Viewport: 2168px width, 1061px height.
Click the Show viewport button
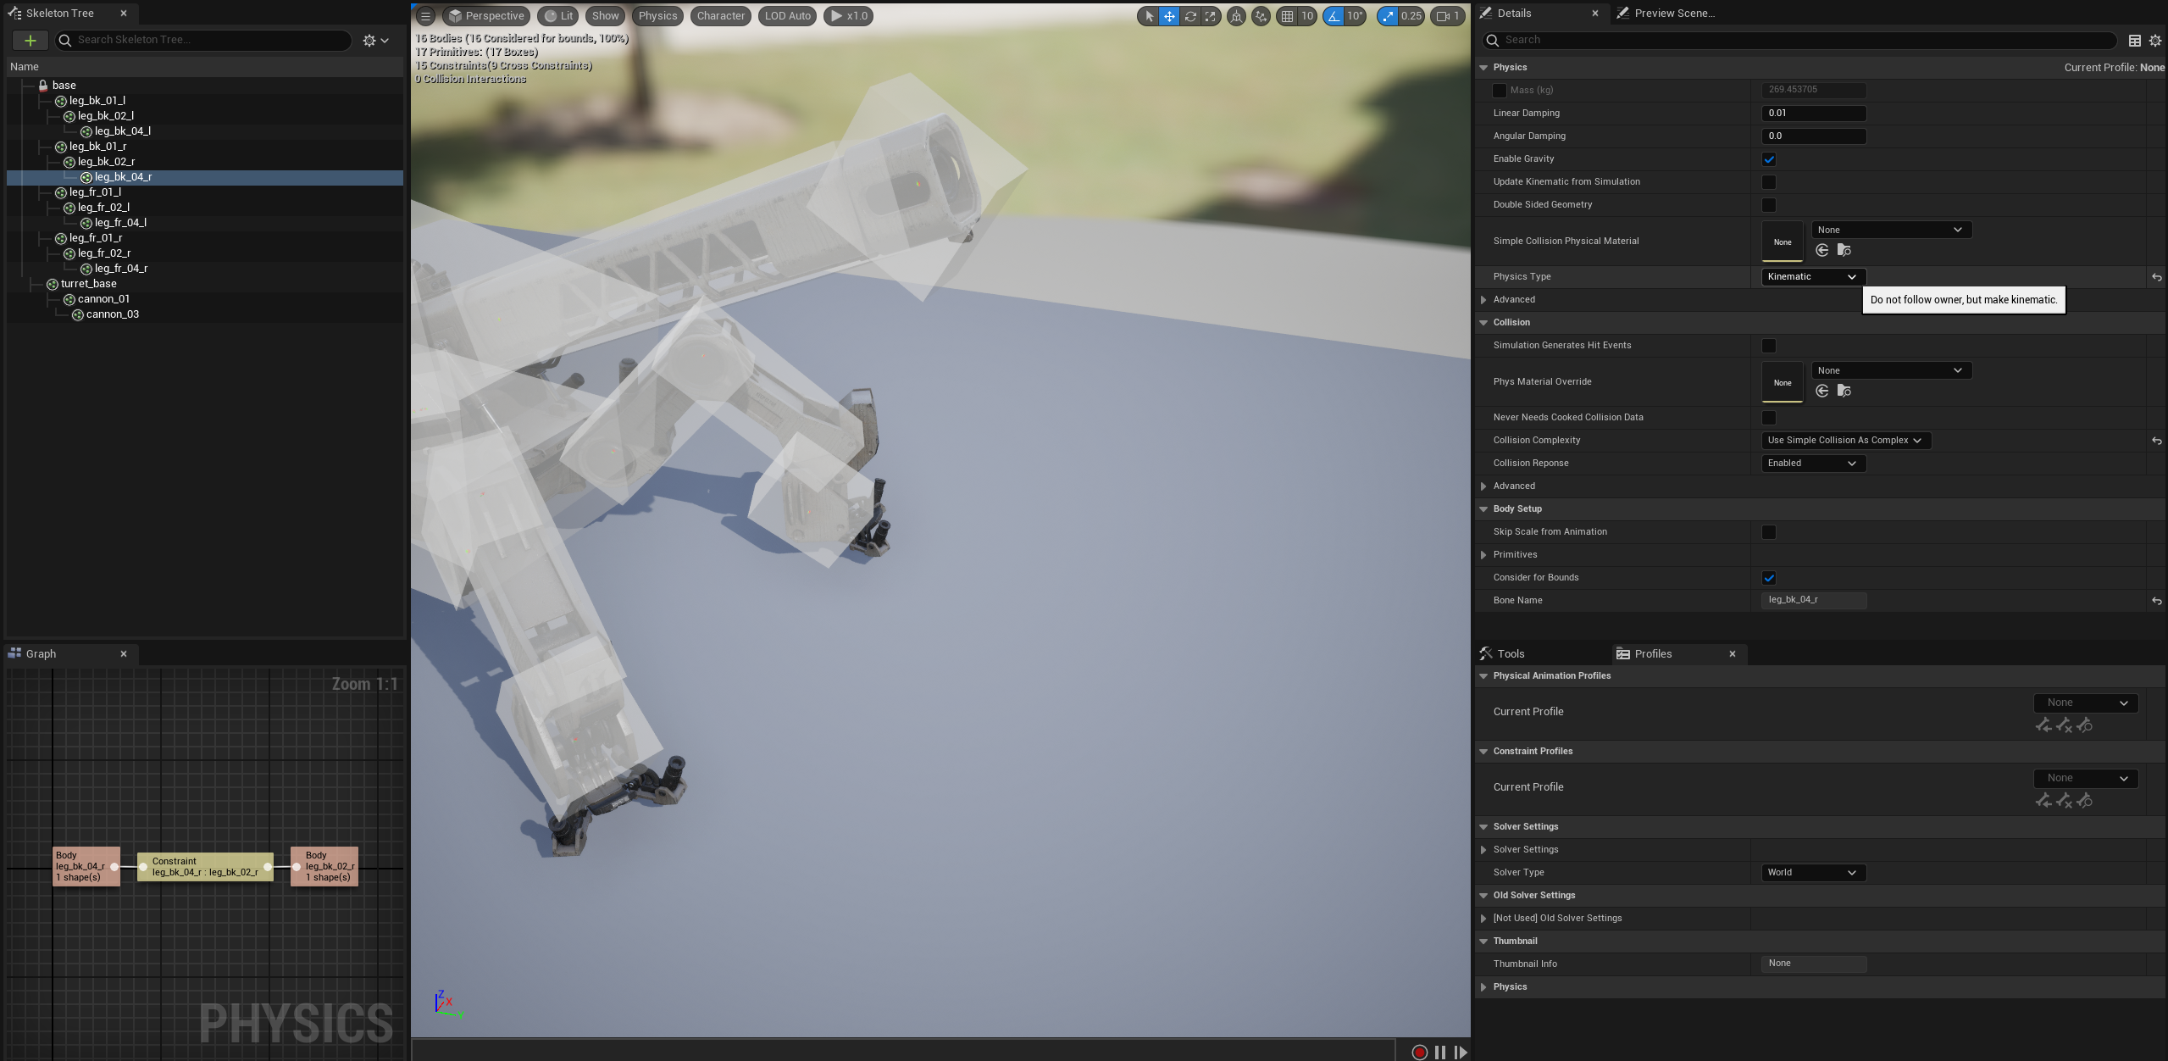[605, 16]
